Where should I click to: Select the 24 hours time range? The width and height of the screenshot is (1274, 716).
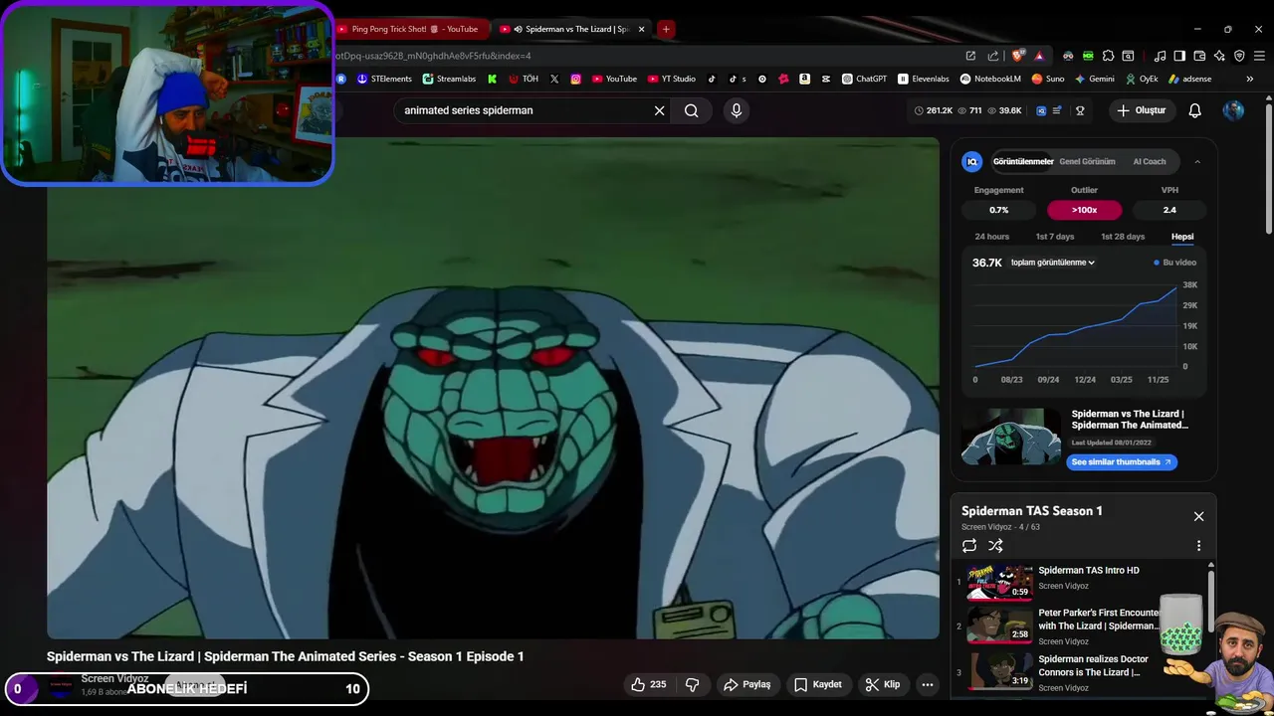[991, 237]
